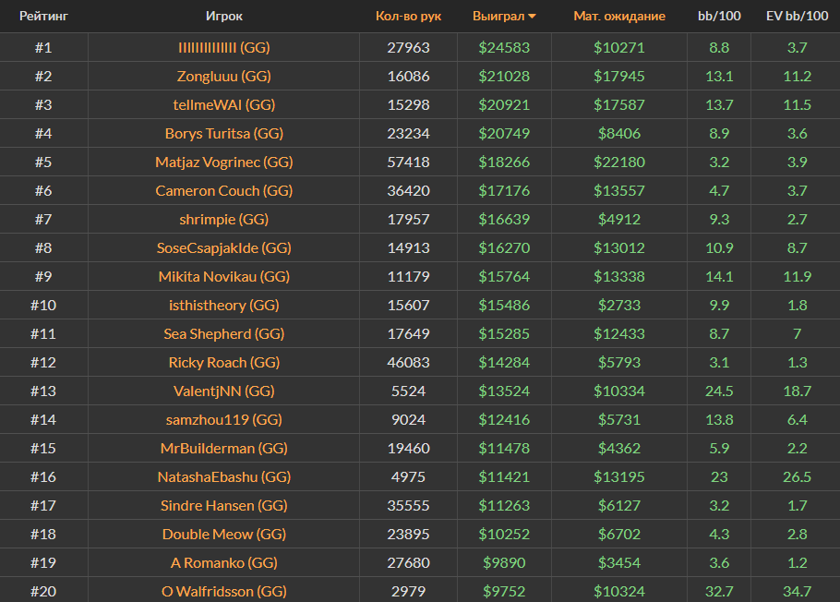
Task: Select player shrimpie (GG)
Action: point(224,220)
